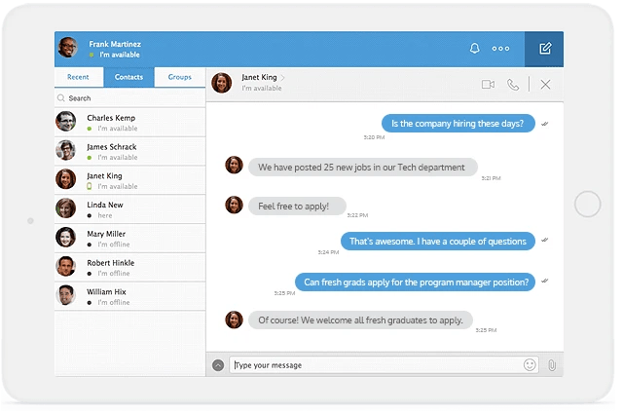This screenshot has width=623, height=414.
Task: Click the notification bell icon
Action: (475, 49)
